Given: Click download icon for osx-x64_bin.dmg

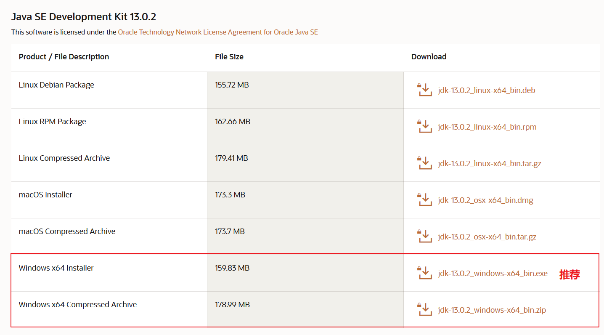Looking at the screenshot, I should coord(425,199).
